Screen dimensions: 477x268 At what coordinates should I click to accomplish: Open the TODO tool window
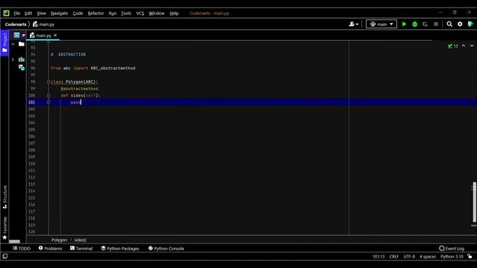22,248
